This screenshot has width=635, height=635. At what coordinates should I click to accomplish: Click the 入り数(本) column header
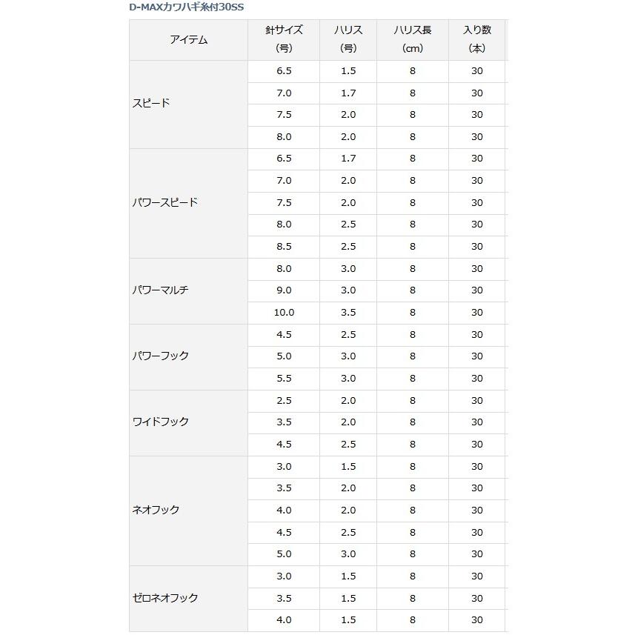[477, 40]
